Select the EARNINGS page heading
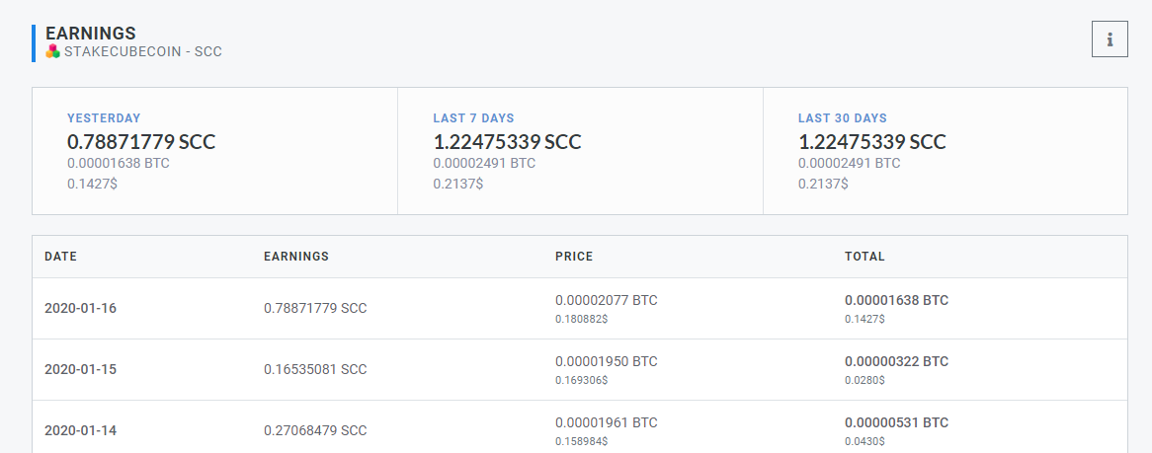This screenshot has height=453, width=1152. tap(90, 33)
